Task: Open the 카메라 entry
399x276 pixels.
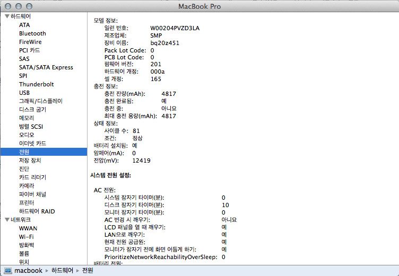Action: (27, 186)
